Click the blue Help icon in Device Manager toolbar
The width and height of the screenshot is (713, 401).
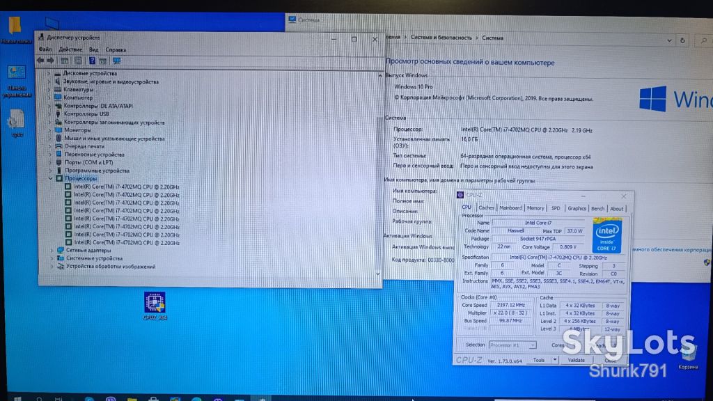pyautogui.click(x=92, y=61)
